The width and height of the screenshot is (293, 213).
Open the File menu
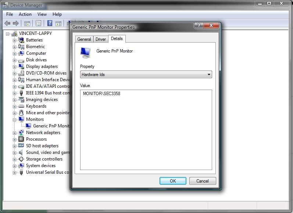[10, 14]
